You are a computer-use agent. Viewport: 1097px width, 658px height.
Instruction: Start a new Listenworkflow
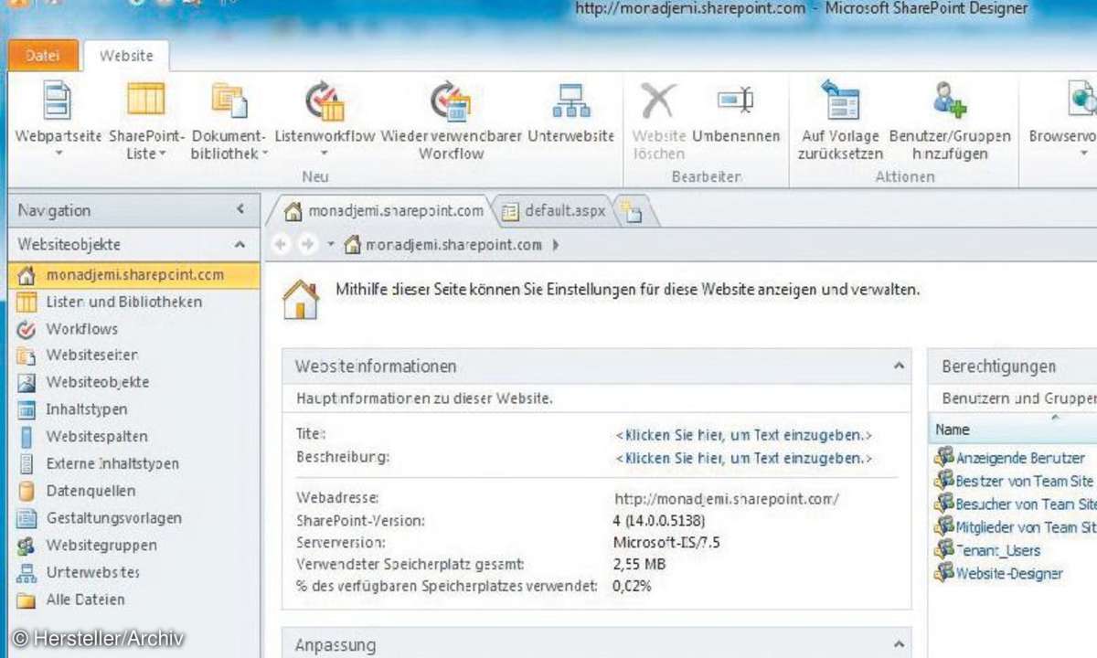point(325,101)
